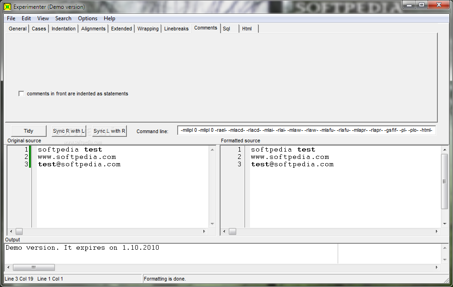Enable comments in front indented as statements
This screenshot has height=287, width=453.
click(x=21, y=94)
